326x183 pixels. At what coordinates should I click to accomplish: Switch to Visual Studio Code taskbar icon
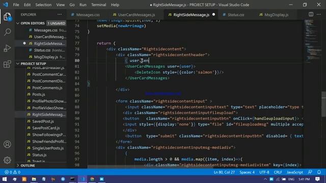click(83, 179)
